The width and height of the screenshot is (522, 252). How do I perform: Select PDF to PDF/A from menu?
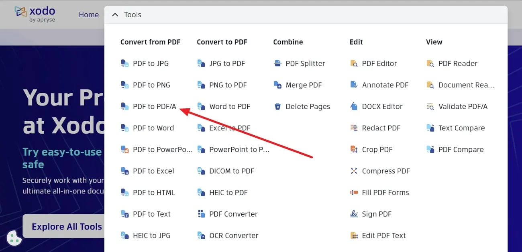point(154,107)
